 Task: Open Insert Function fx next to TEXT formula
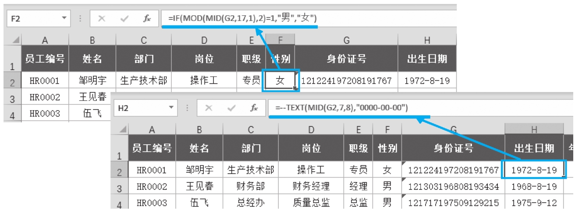click(254, 108)
